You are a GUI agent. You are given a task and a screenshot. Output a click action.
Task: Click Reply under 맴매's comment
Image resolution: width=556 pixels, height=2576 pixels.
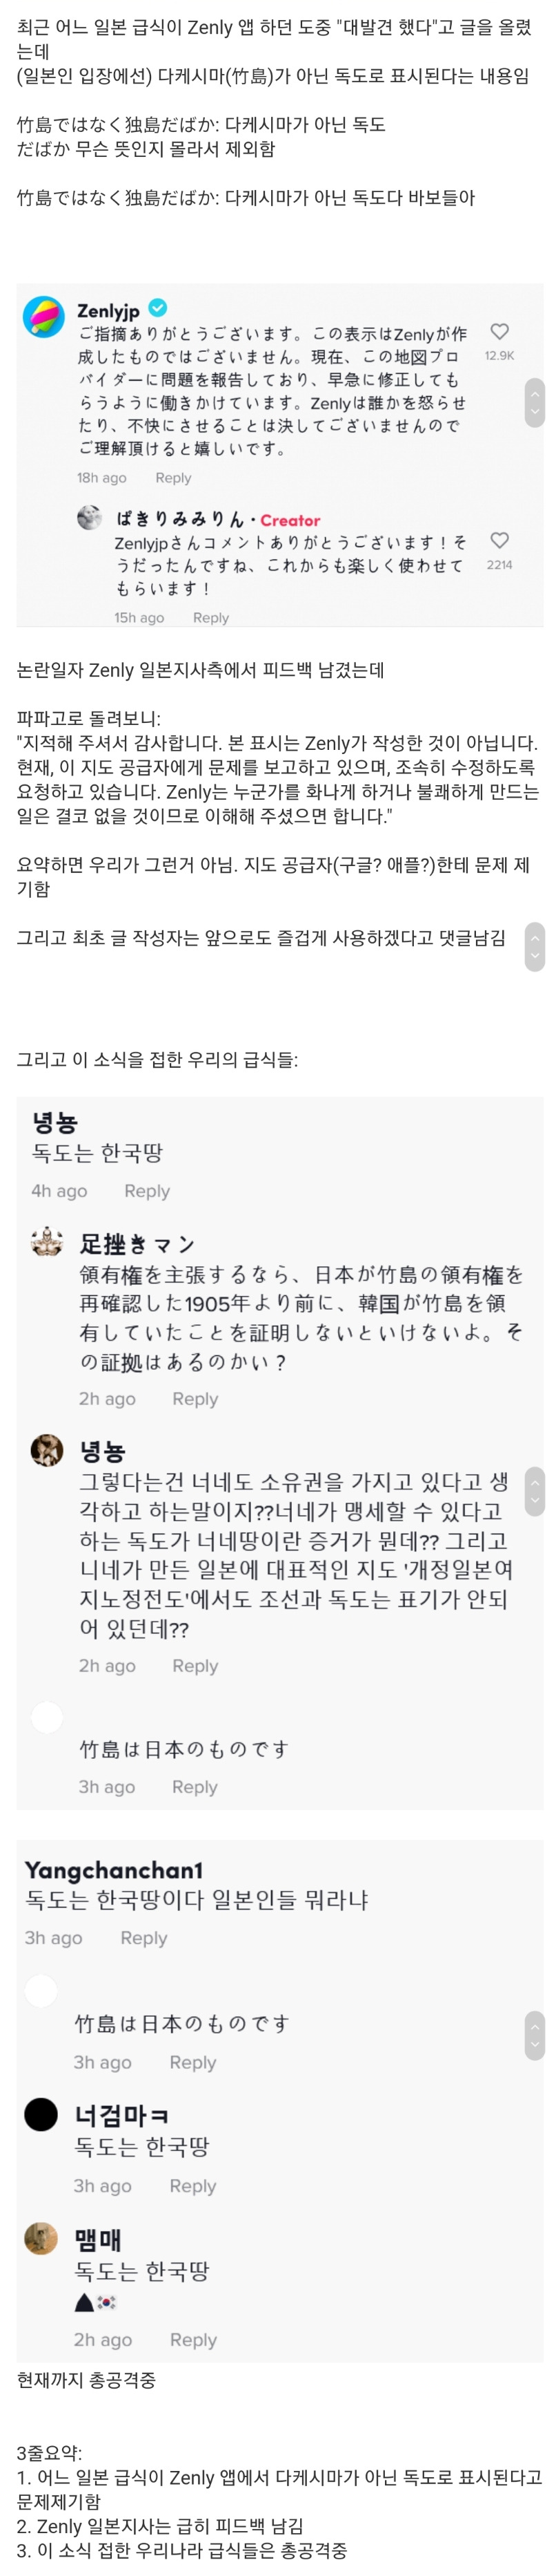tap(192, 2340)
